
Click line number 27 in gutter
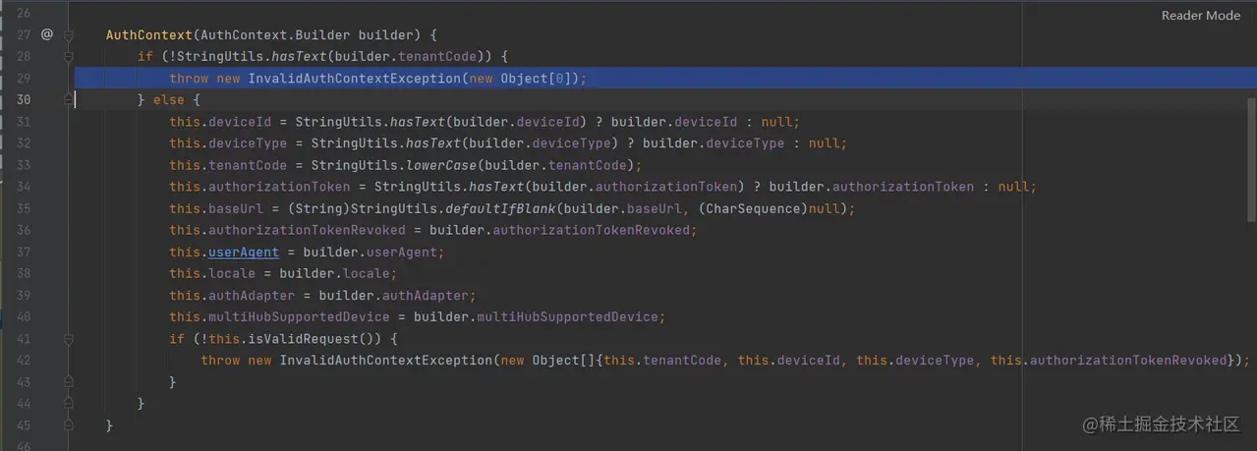(24, 34)
